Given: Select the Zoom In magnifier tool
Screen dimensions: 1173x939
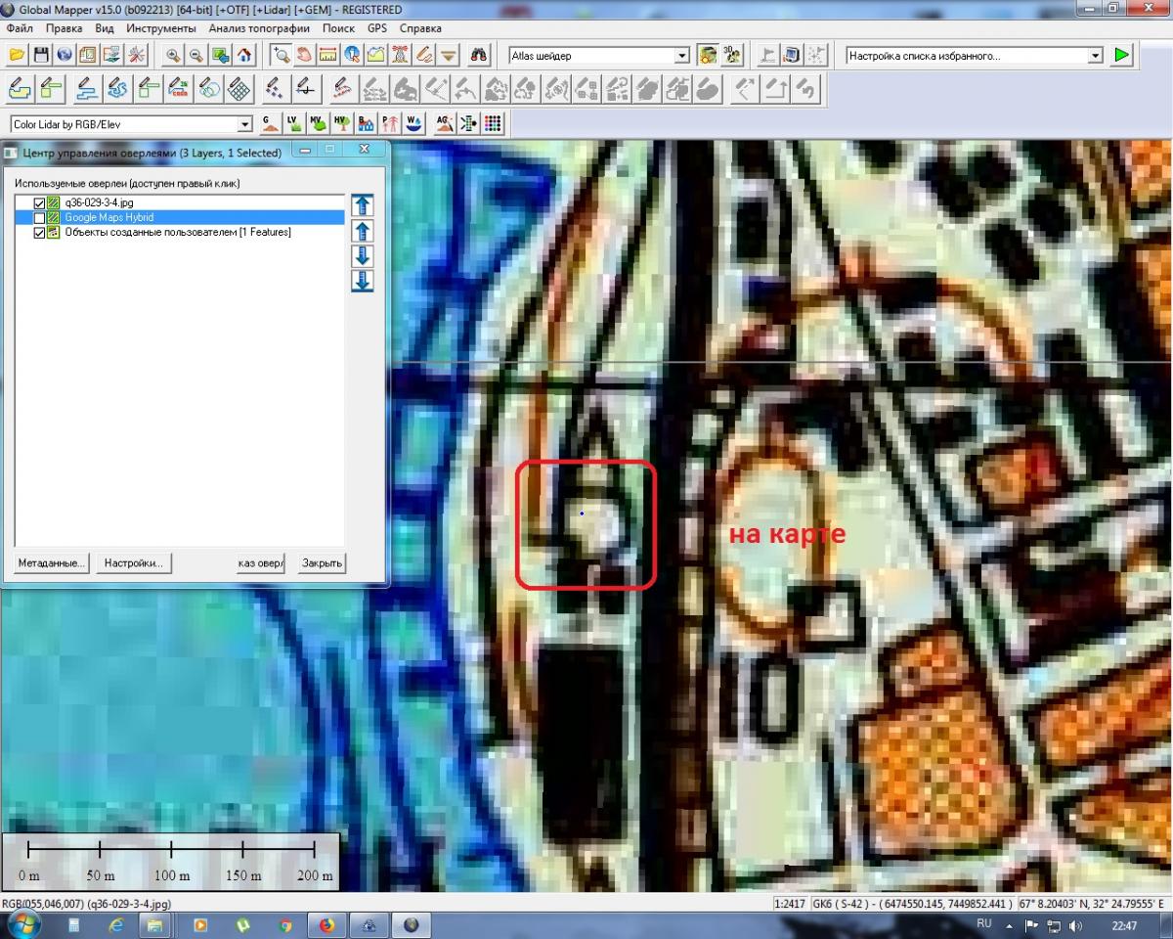Looking at the screenshot, I should coord(173,55).
